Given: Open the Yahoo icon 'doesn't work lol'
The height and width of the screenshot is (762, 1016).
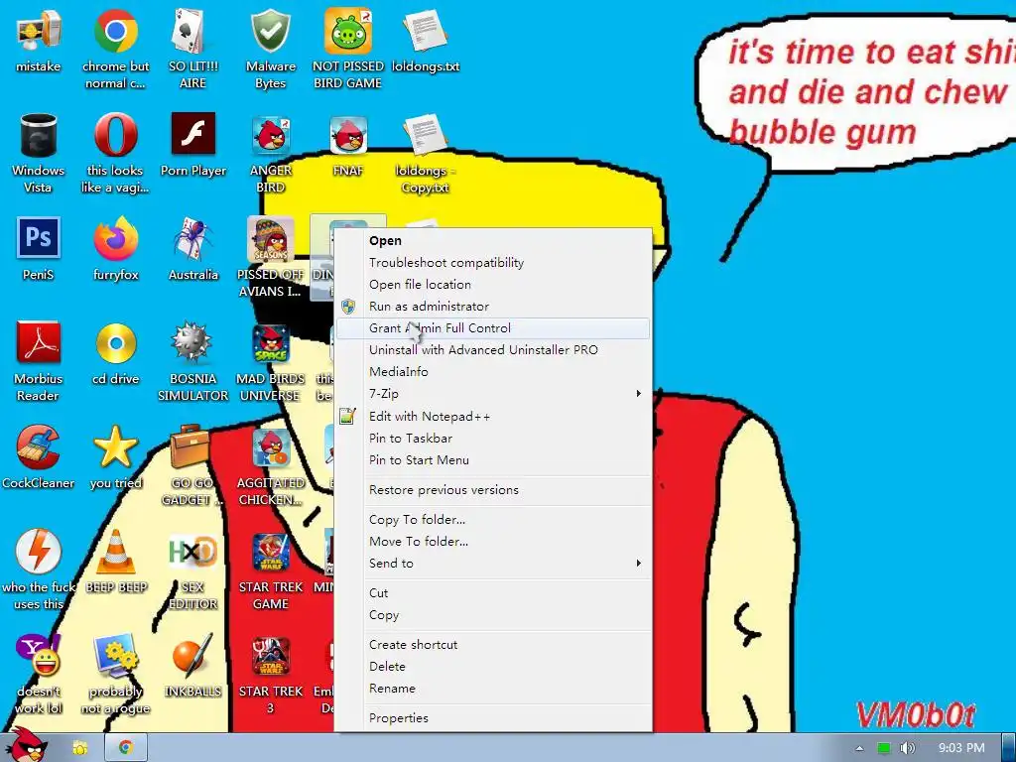Looking at the screenshot, I should (39, 656).
